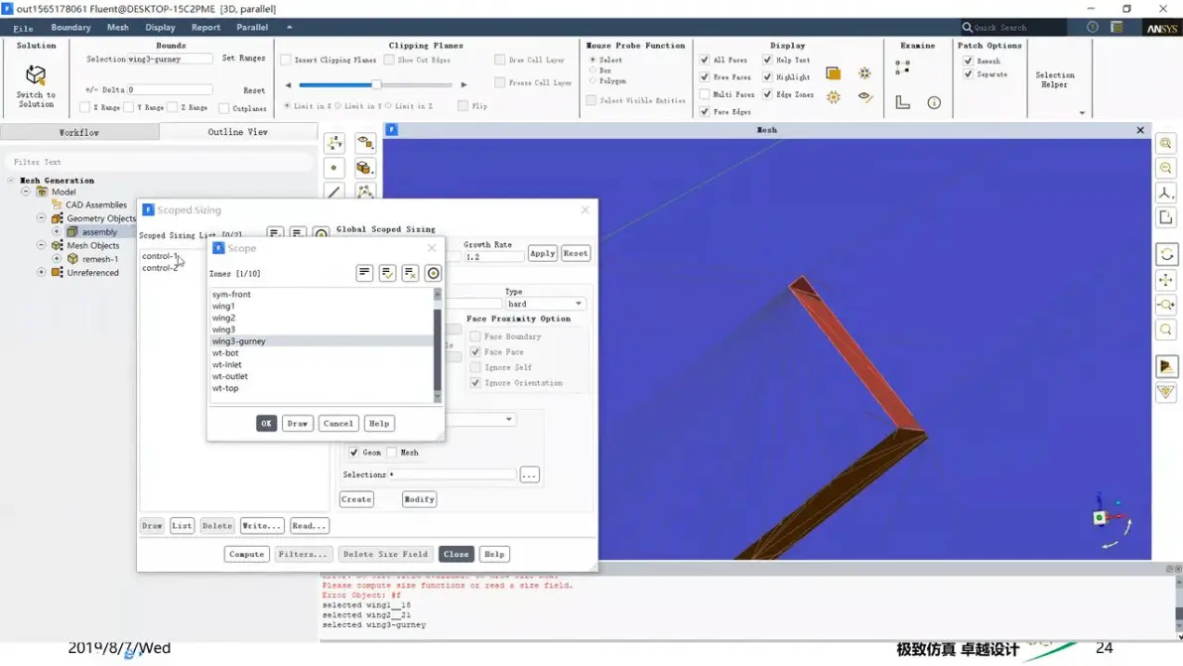The width and height of the screenshot is (1183, 666).
Task: Click the Quick Search field
Action: click(x=1013, y=27)
